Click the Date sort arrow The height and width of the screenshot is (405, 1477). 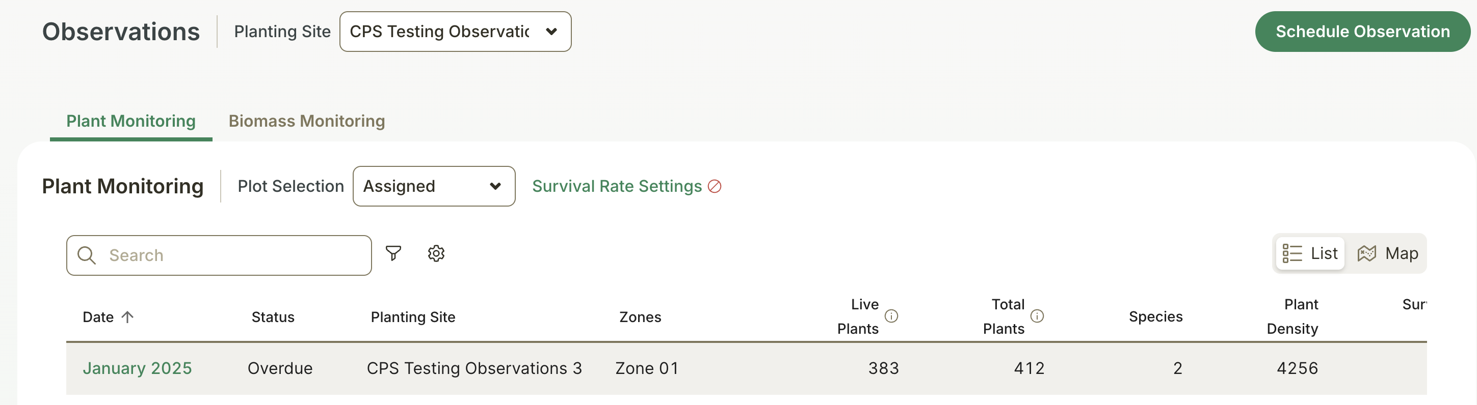pos(128,317)
